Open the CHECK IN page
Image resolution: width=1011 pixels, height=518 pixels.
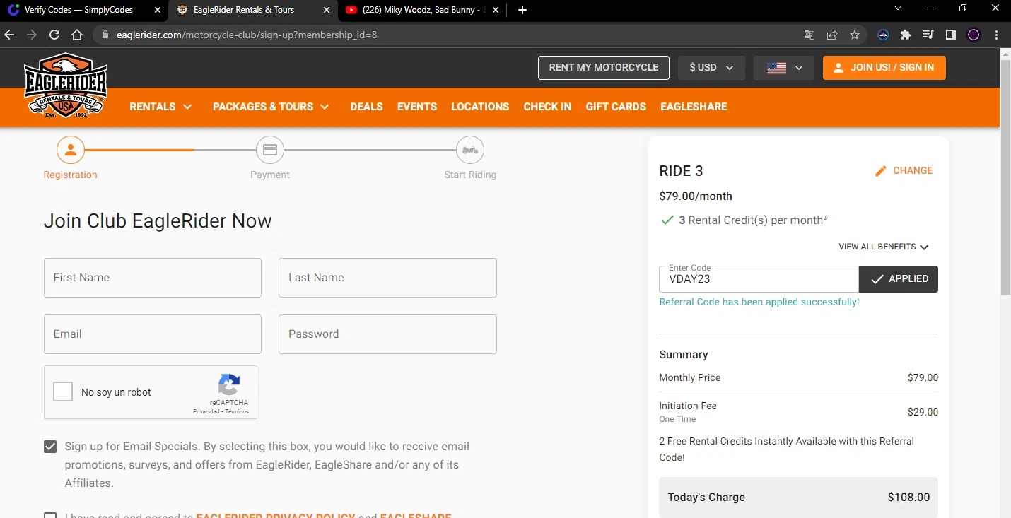click(x=547, y=107)
